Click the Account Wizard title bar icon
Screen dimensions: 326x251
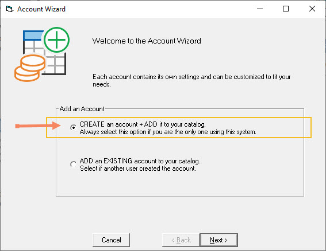10,9
